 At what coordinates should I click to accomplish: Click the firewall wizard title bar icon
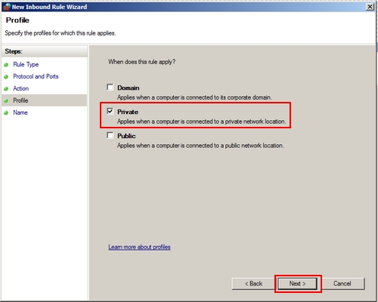click(7, 7)
